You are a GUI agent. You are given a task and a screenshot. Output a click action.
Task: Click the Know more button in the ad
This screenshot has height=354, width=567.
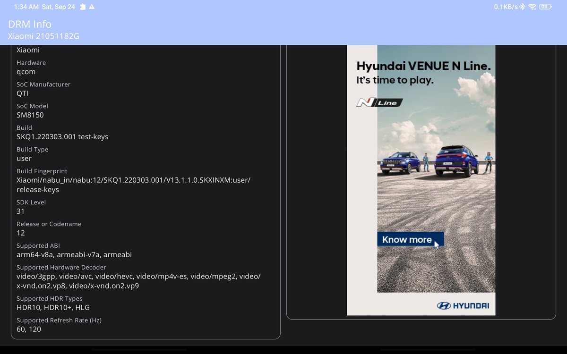point(410,239)
